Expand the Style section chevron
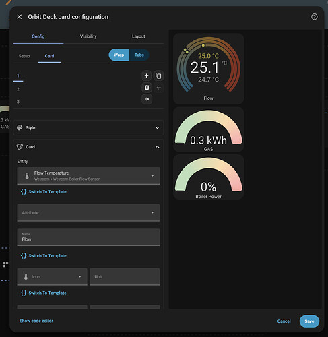Screen dimensions: 328x337 point(158,127)
